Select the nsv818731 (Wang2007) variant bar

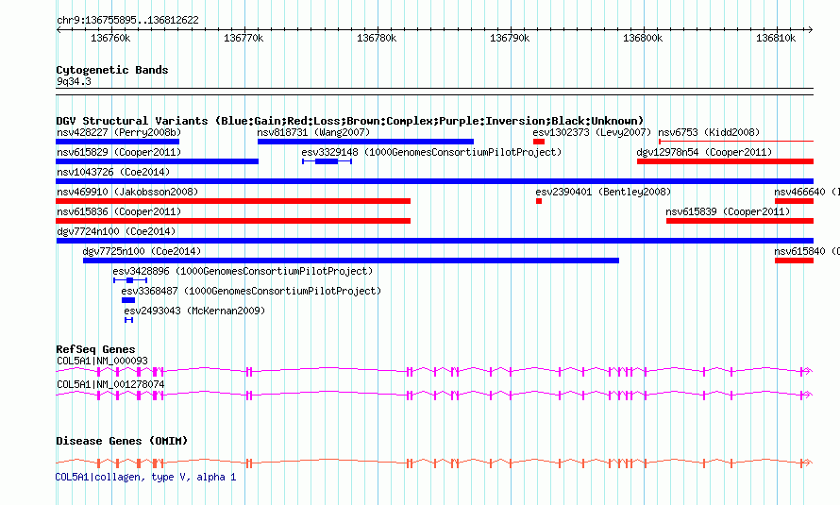365,142
